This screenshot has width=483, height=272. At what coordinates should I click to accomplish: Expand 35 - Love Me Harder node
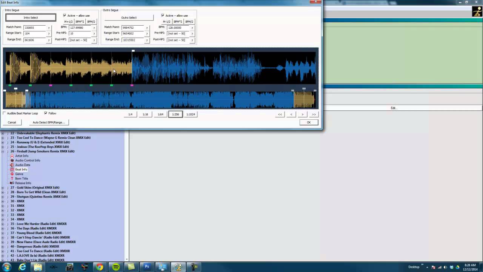(x=3, y=224)
